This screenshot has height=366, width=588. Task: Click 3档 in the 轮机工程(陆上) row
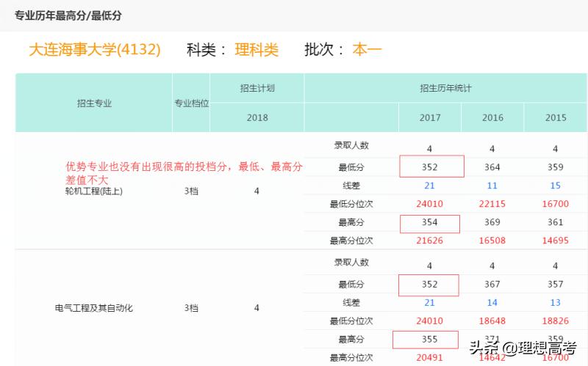point(191,191)
